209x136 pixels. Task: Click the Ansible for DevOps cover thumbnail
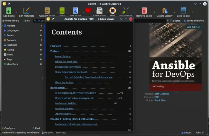176,57
